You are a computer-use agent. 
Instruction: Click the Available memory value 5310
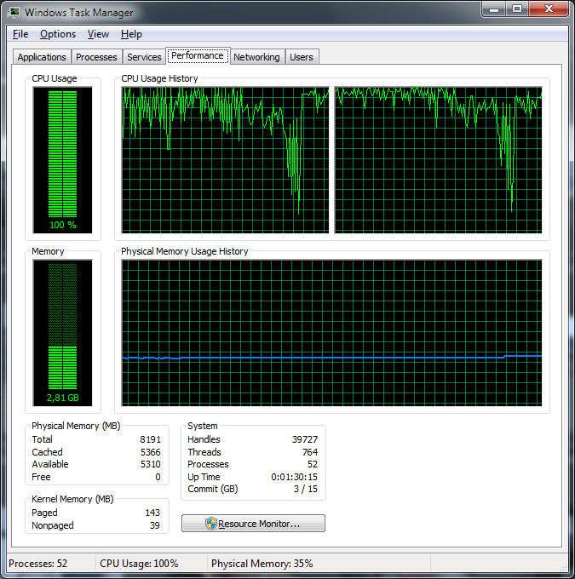[151, 464]
